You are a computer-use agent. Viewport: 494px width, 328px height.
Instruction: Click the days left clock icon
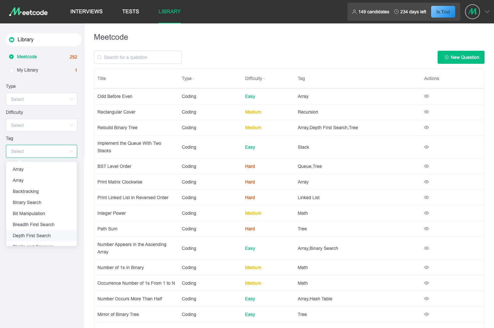(396, 12)
